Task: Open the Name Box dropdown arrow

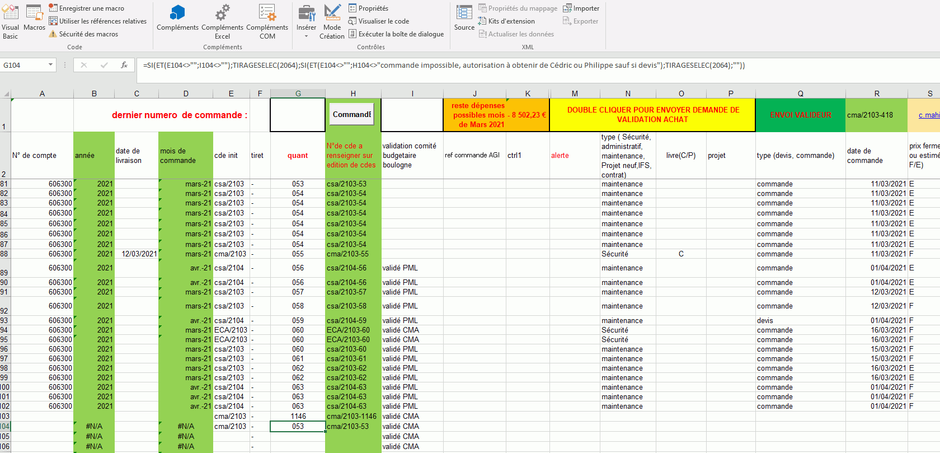Action: point(50,65)
